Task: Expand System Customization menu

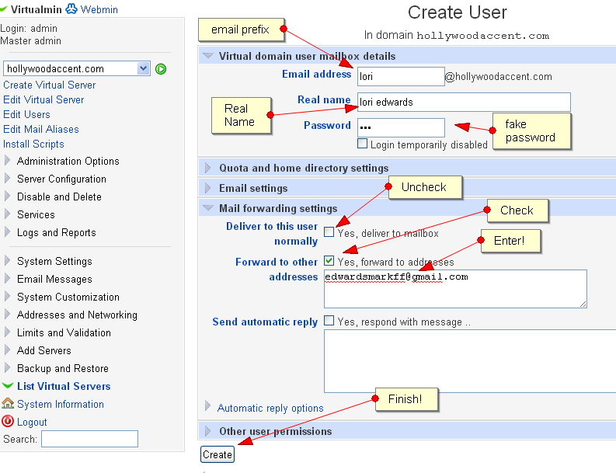Action: (8, 296)
